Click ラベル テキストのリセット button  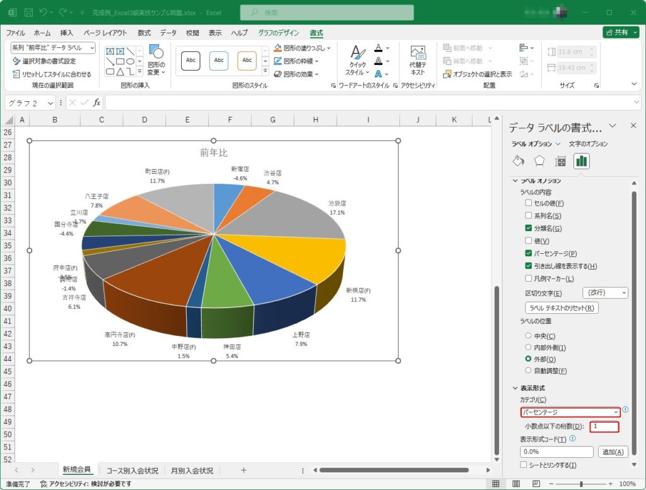pyautogui.click(x=561, y=308)
